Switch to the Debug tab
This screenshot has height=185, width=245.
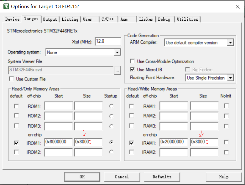[x=165, y=19]
